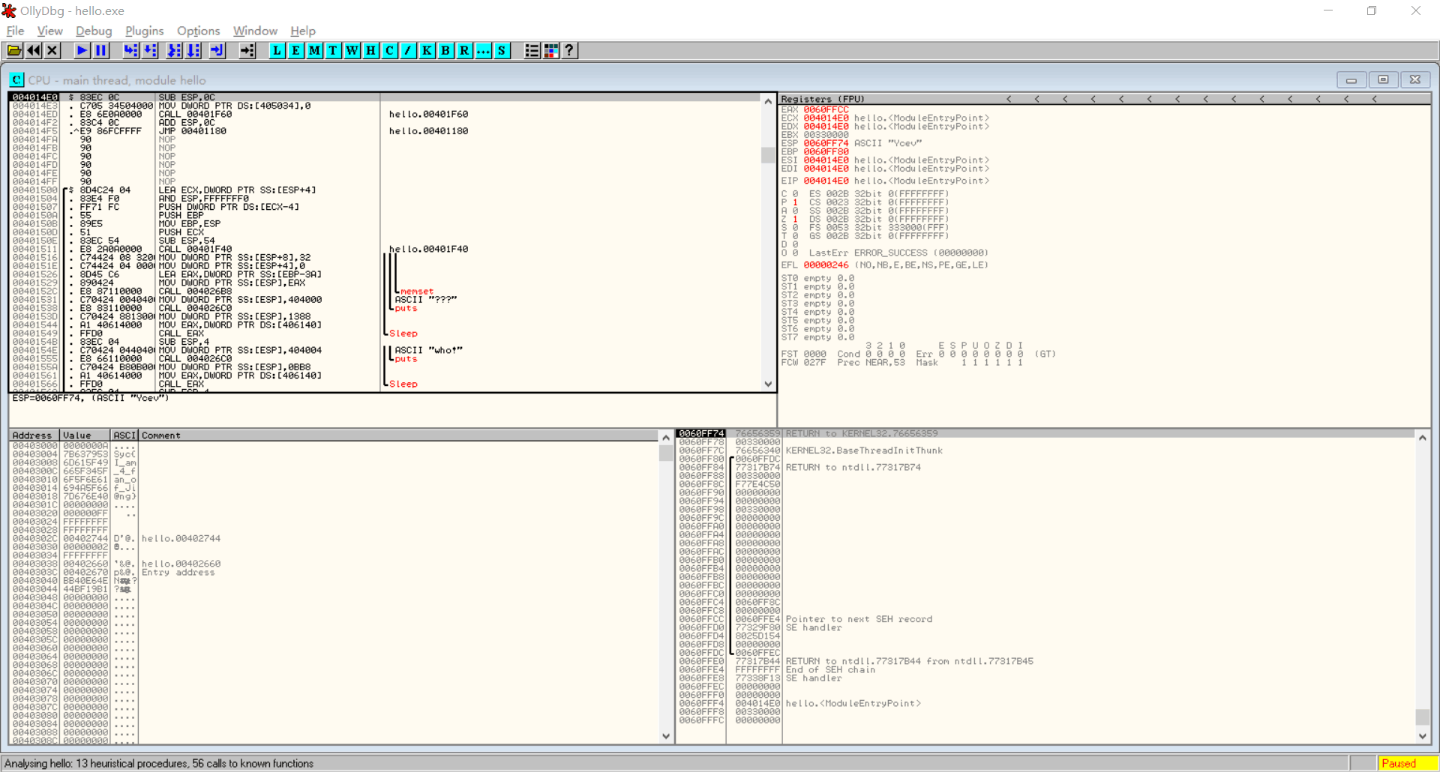Click the Address column header in dump
Screen dimensions: 1440x772
tap(34, 435)
